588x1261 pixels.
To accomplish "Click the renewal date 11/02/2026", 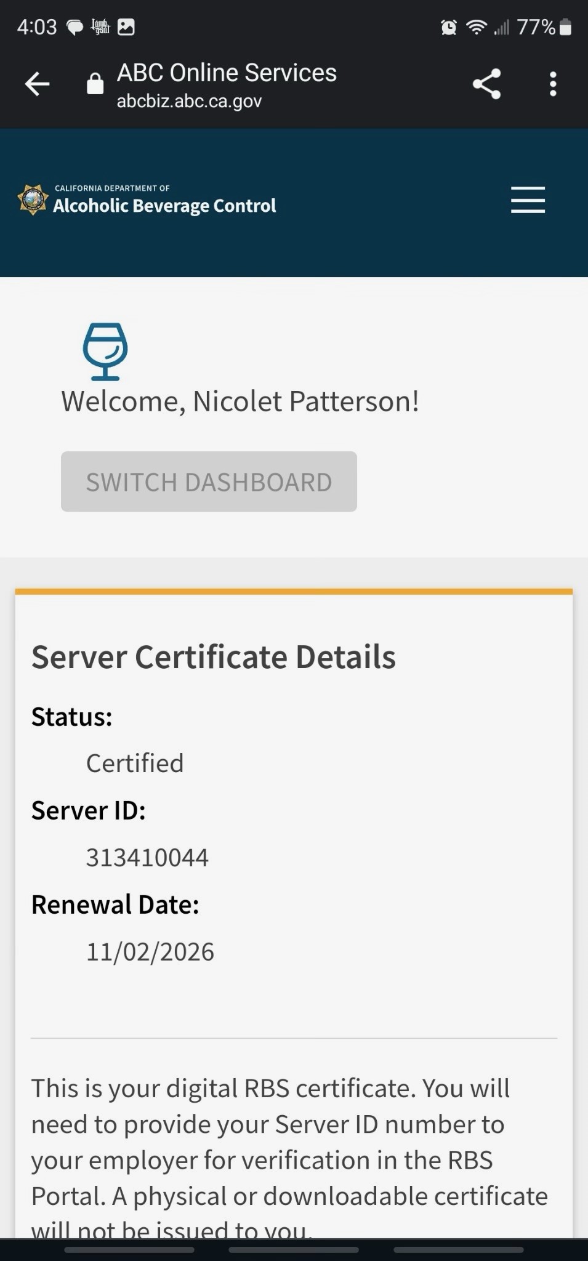I will click(150, 951).
